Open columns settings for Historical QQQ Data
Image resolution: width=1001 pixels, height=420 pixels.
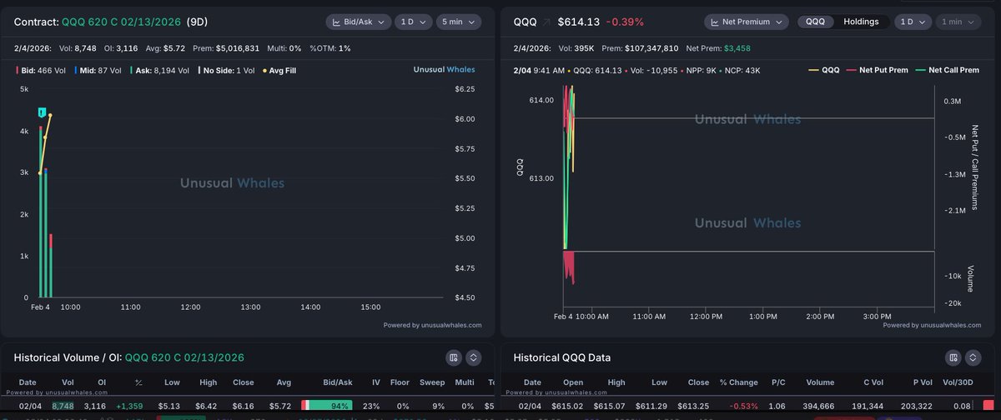click(955, 357)
